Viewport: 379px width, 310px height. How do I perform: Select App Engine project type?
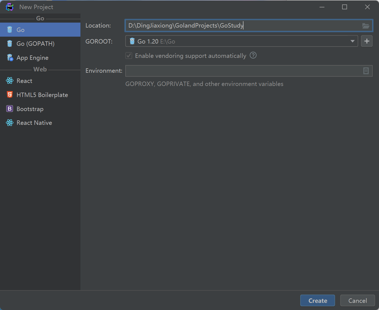pyautogui.click(x=40, y=58)
